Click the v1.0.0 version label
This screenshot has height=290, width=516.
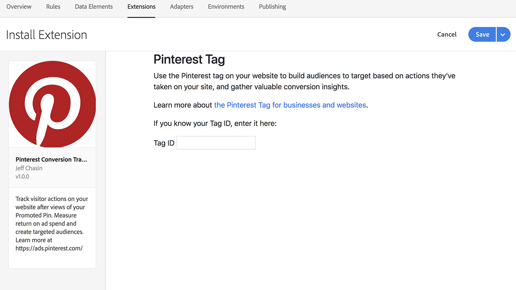(22, 176)
